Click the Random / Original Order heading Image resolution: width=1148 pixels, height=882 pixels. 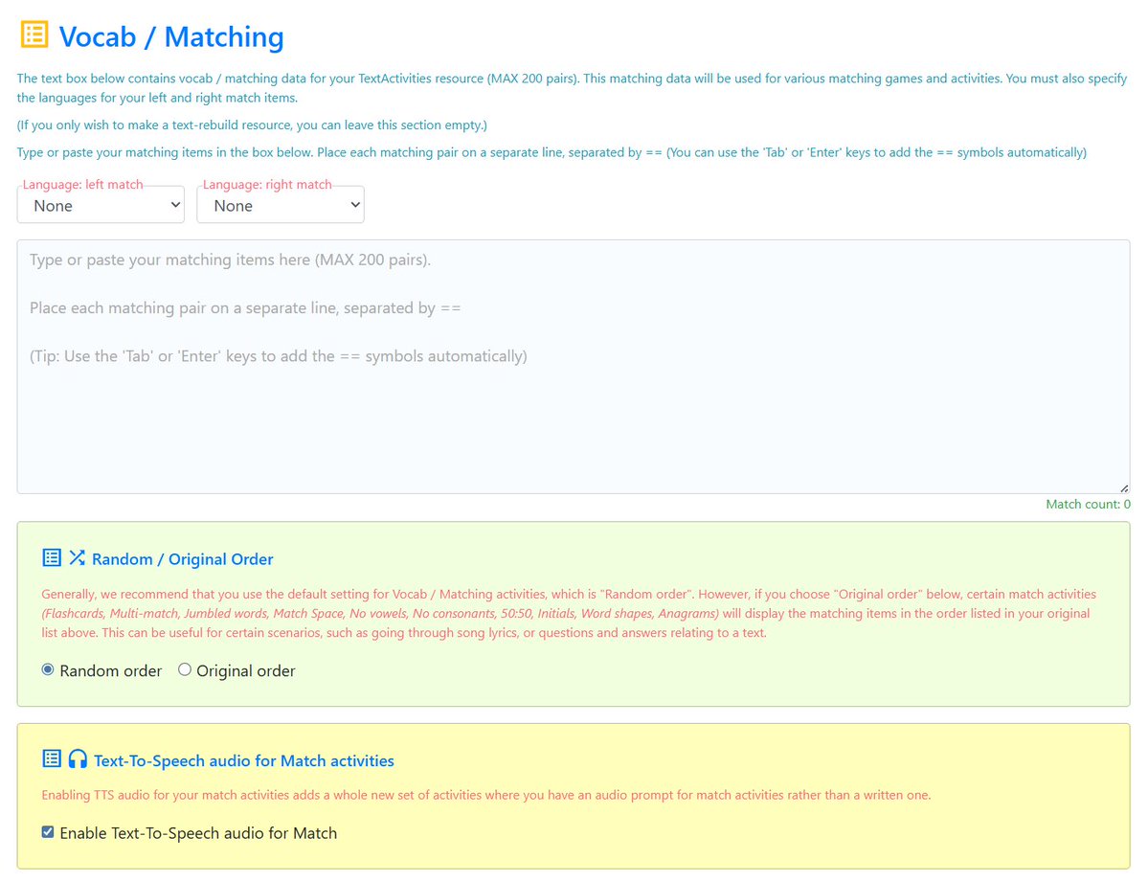182,559
